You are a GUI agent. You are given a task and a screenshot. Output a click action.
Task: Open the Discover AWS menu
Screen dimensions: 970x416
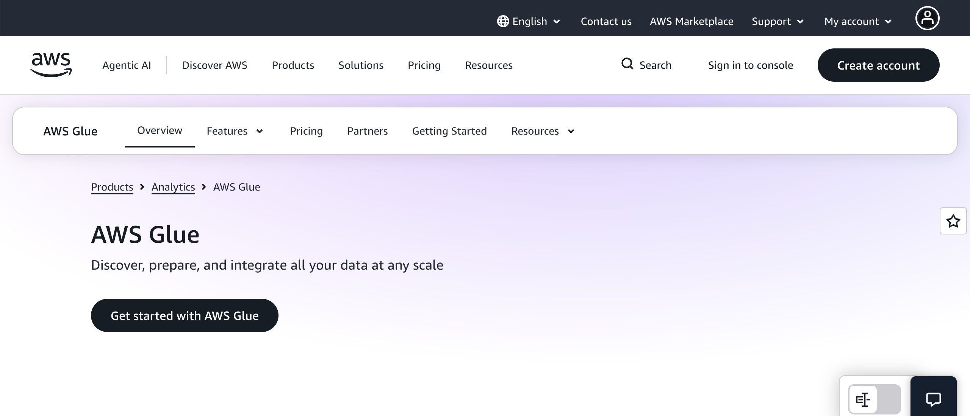214,65
